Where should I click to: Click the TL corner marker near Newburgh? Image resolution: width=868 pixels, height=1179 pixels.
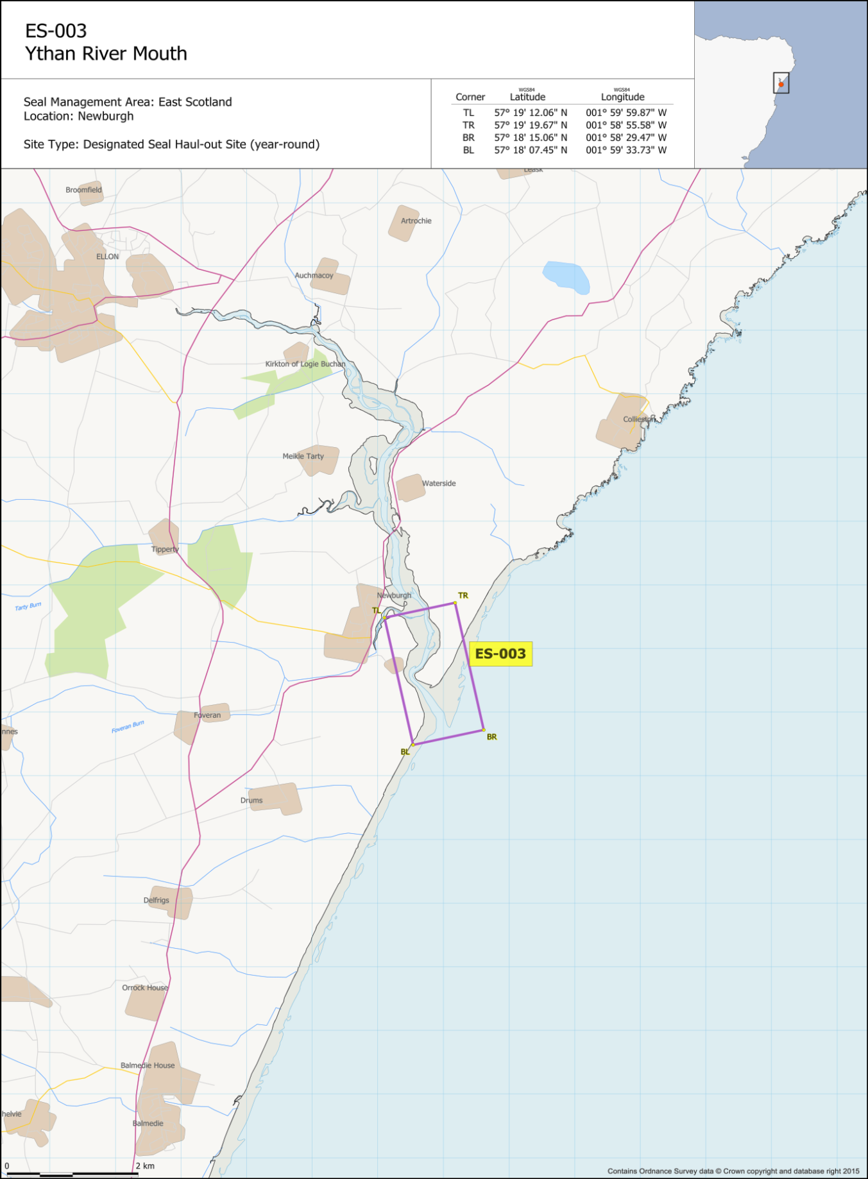384,617
